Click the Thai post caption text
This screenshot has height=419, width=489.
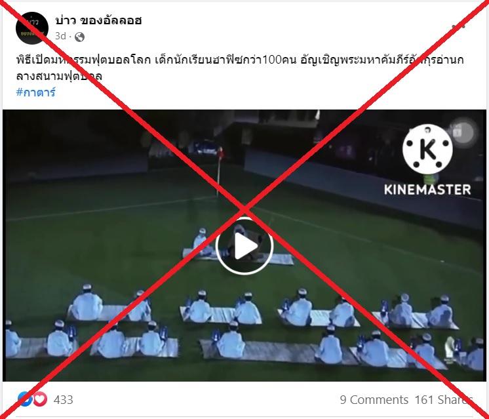240,68
